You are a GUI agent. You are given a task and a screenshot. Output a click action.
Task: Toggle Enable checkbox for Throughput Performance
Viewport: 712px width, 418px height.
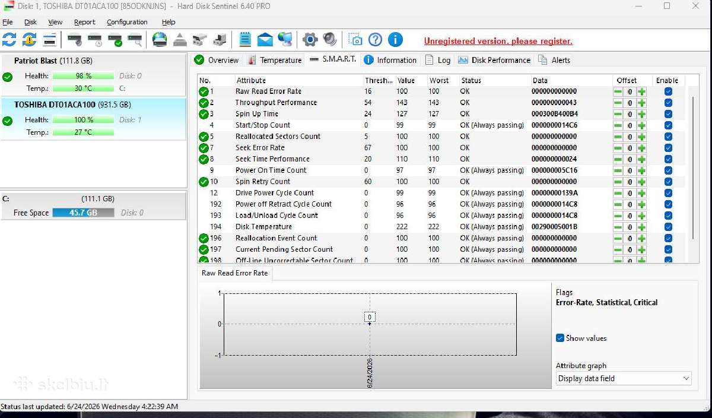pyautogui.click(x=669, y=103)
